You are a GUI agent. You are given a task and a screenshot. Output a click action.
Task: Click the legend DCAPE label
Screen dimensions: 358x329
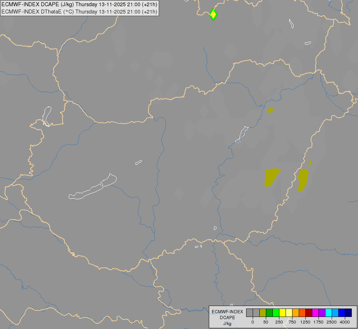tap(227, 318)
